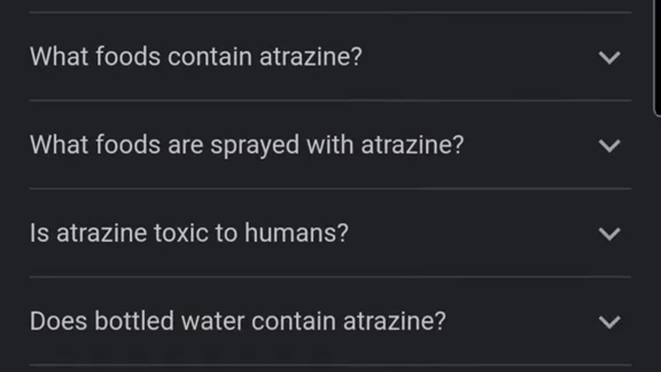Expand the "What foods contain atrazine?" question
Screen dimensions: 661x372
click(x=330, y=57)
